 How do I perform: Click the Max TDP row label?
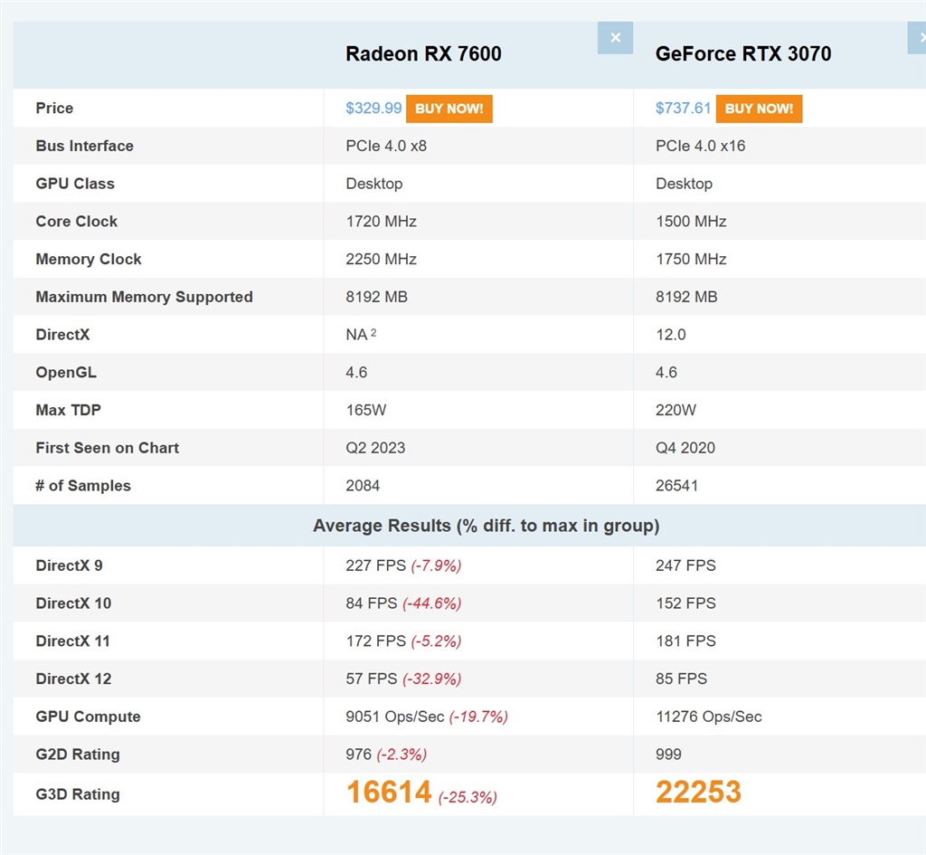coord(69,410)
